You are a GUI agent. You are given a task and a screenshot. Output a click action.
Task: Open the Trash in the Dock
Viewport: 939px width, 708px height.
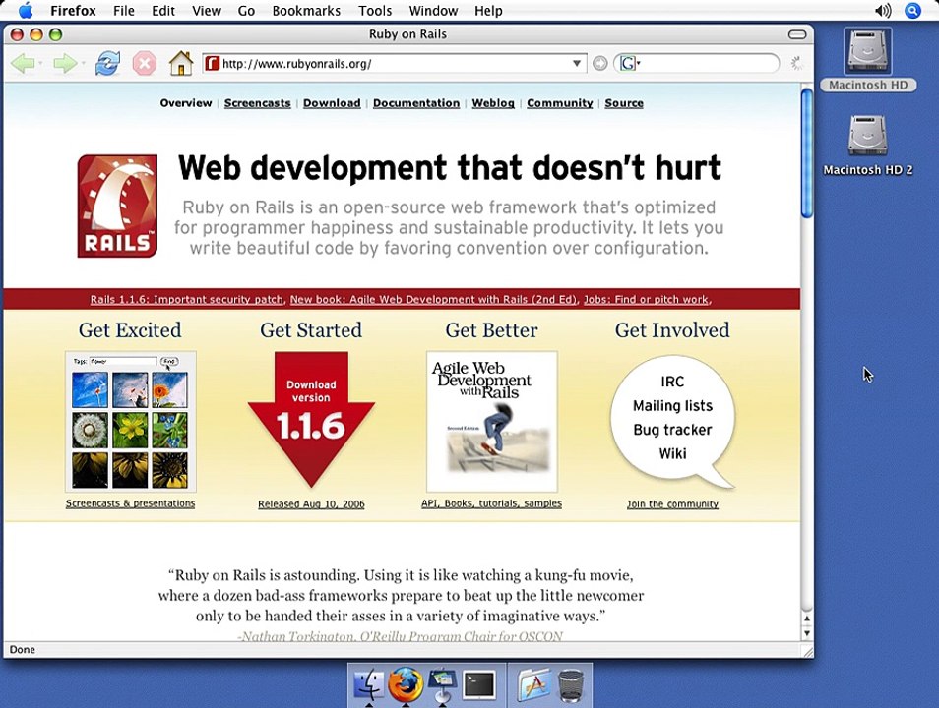[x=570, y=685]
